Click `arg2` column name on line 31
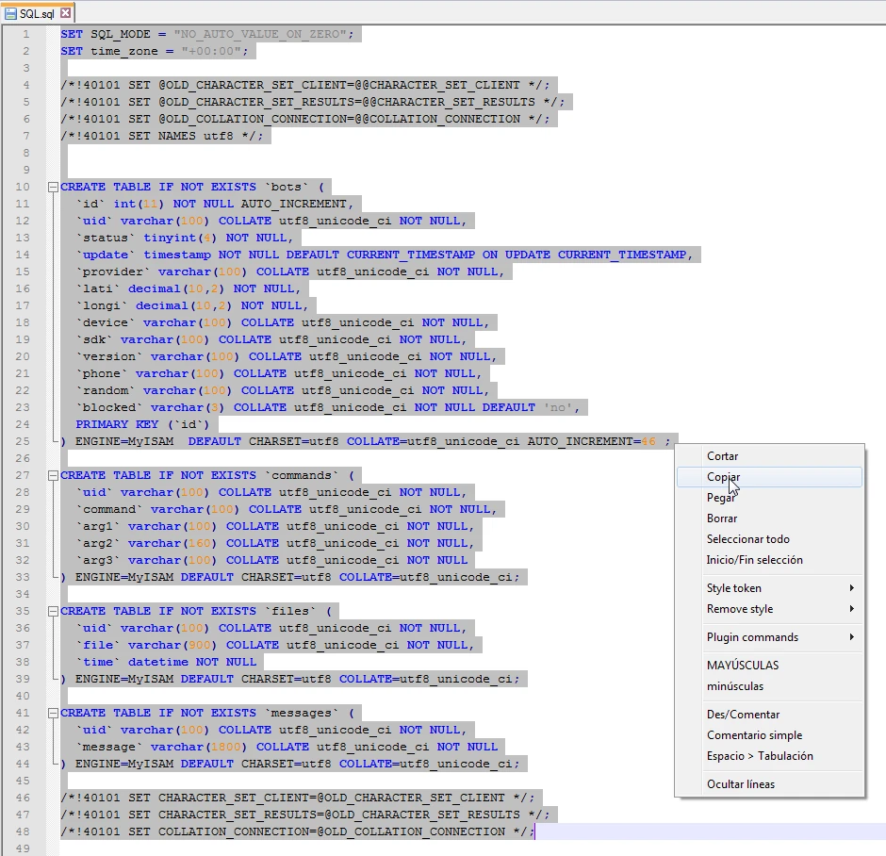The height and width of the screenshot is (856, 886). [98, 544]
